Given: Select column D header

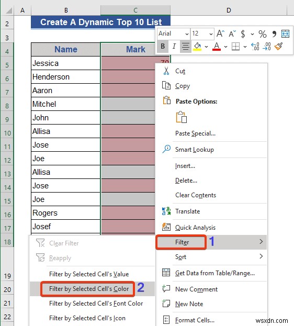Looking at the screenshot, I should (229, 10).
